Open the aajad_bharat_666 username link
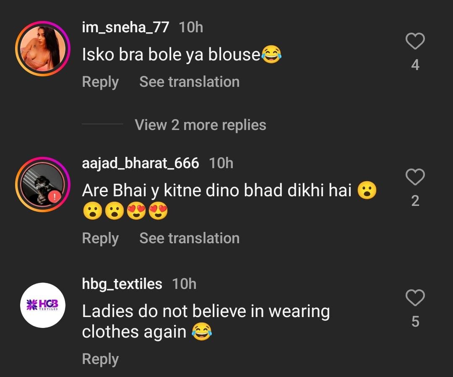 click(141, 163)
